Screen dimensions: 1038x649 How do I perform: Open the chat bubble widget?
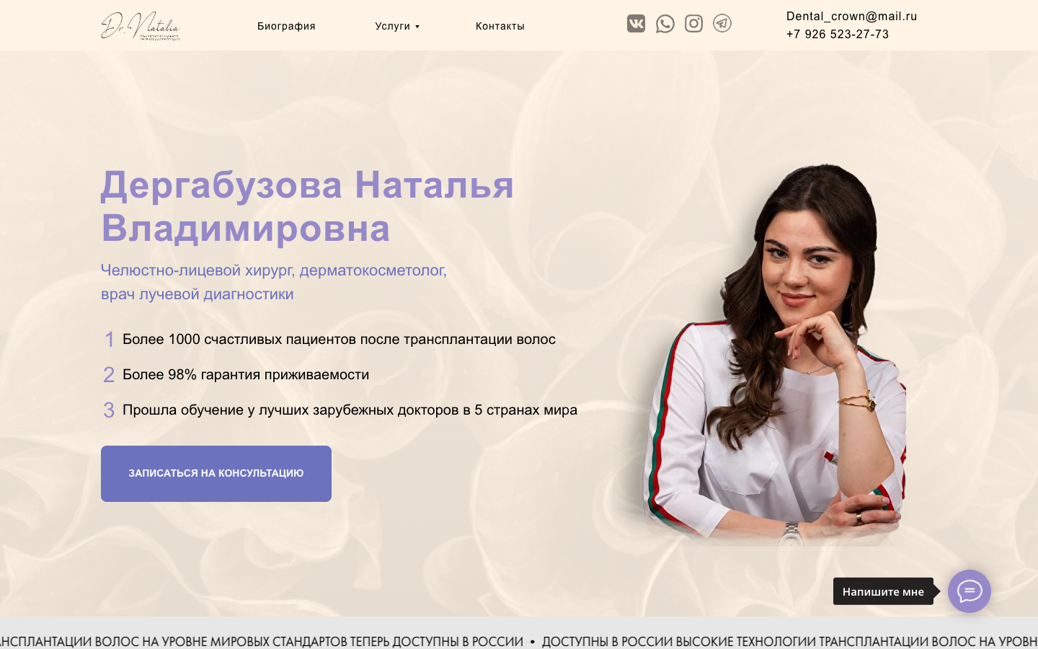click(x=970, y=591)
